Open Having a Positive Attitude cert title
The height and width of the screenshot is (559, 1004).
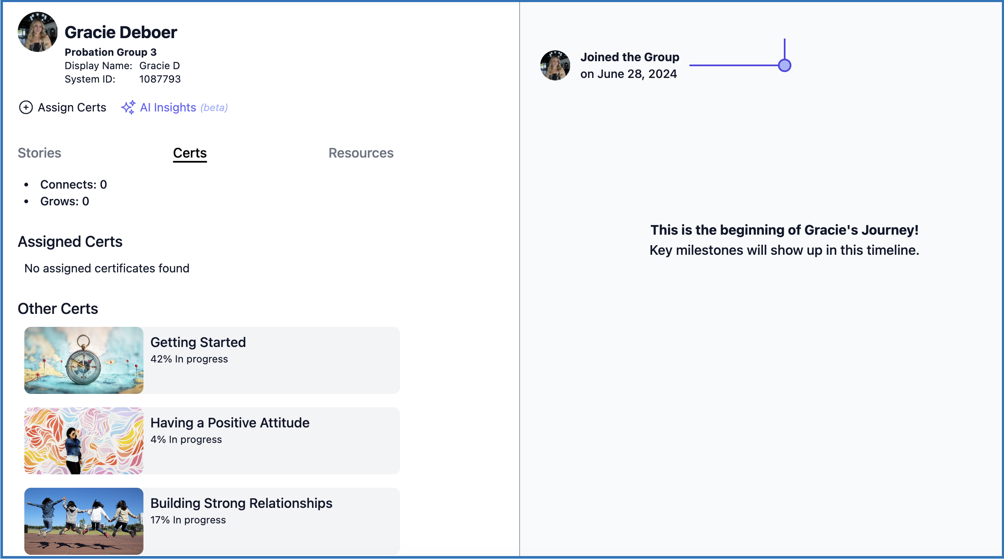(230, 423)
